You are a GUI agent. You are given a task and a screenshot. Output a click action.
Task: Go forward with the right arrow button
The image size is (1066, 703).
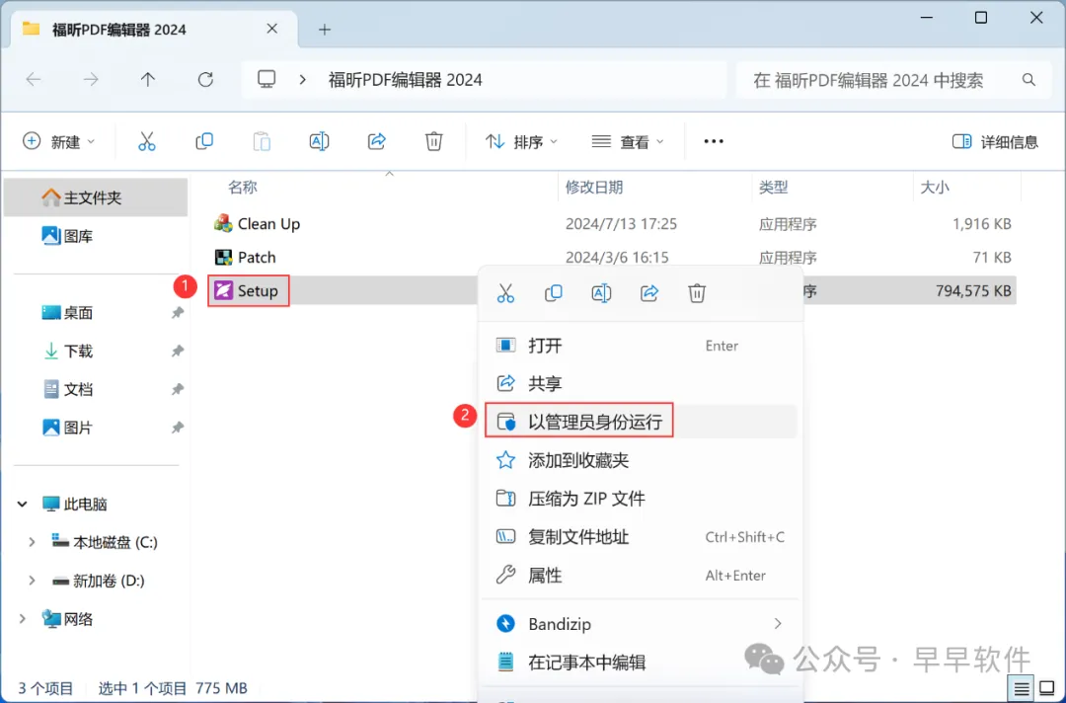pyautogui.click(x=91, y=80)
